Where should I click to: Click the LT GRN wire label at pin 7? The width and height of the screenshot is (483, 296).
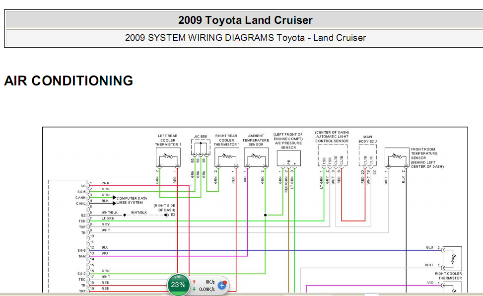tap(108, 219)
